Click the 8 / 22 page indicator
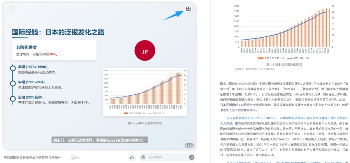 189,146
